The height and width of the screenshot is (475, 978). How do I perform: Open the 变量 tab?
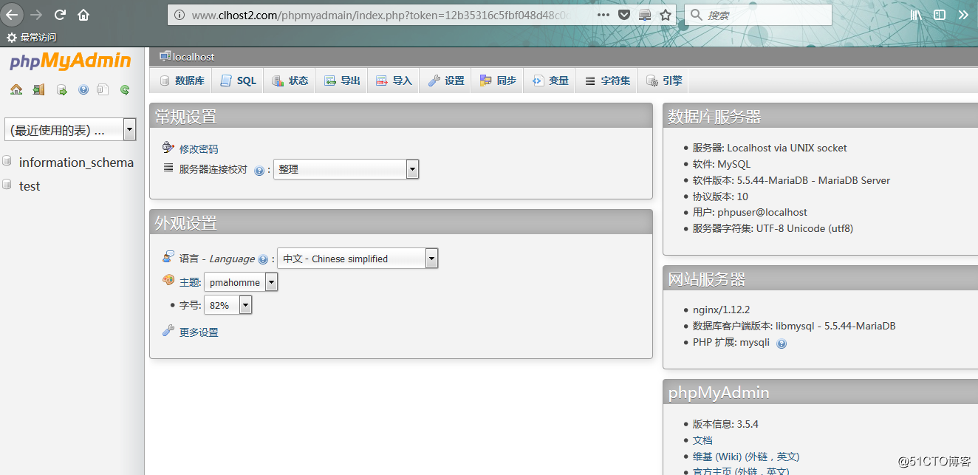pos(550,81)
